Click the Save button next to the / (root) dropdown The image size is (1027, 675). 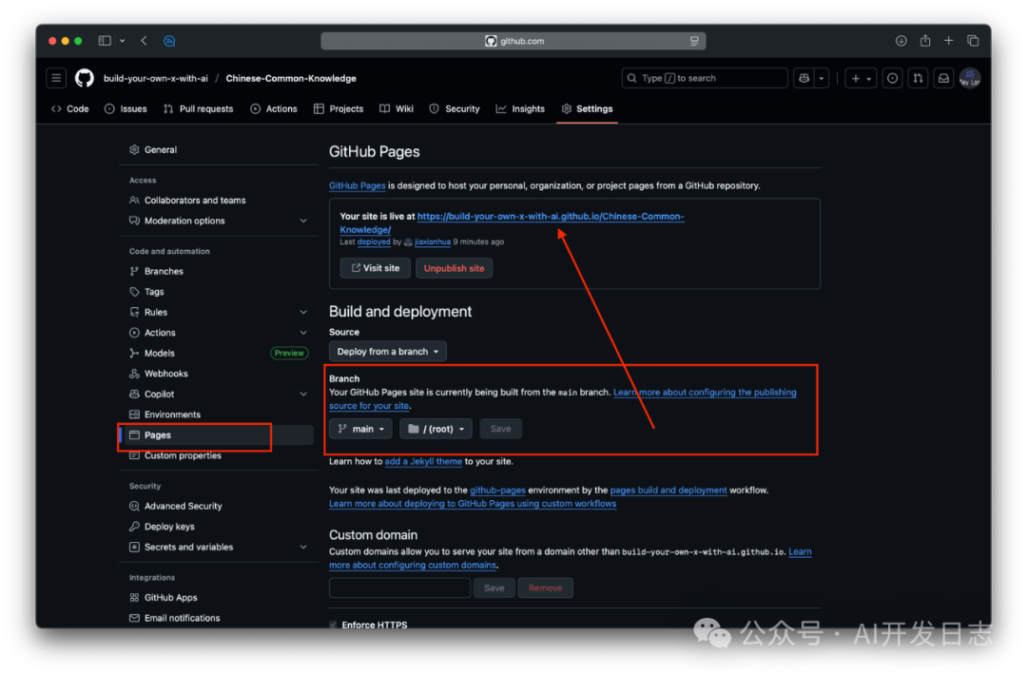[500, 429]
